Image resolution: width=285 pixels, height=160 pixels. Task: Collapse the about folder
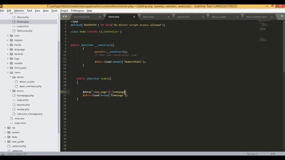coord(10,77)
